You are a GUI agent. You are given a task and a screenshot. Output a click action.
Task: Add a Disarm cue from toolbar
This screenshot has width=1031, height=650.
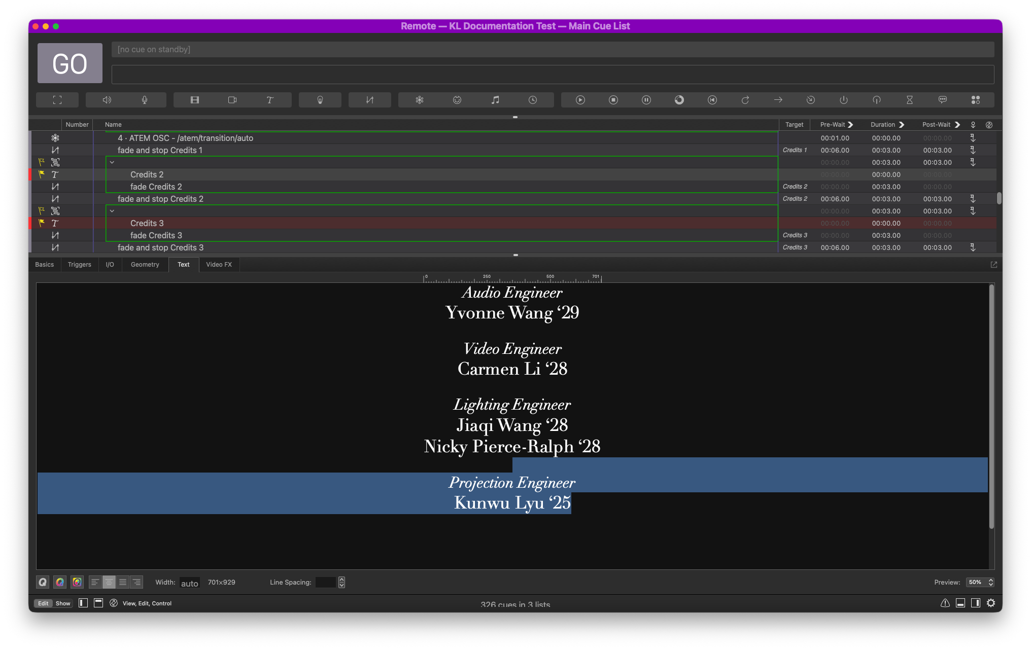coord(877,100)
